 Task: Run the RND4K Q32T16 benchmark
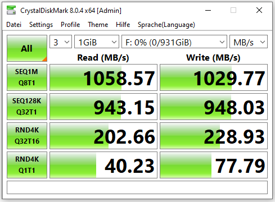(x=27, y=136)
